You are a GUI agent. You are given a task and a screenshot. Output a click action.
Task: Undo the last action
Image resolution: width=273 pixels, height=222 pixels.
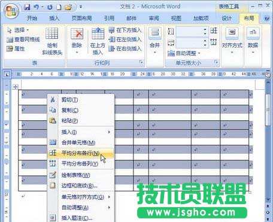tap(36, 7)
